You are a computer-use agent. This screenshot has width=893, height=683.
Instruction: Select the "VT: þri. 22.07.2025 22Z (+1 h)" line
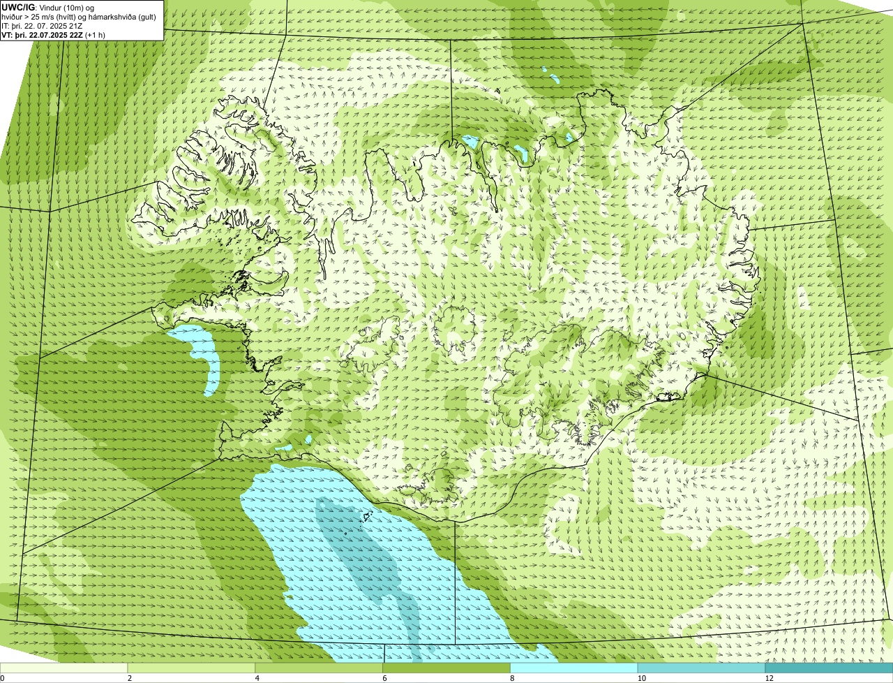point(54,35)
